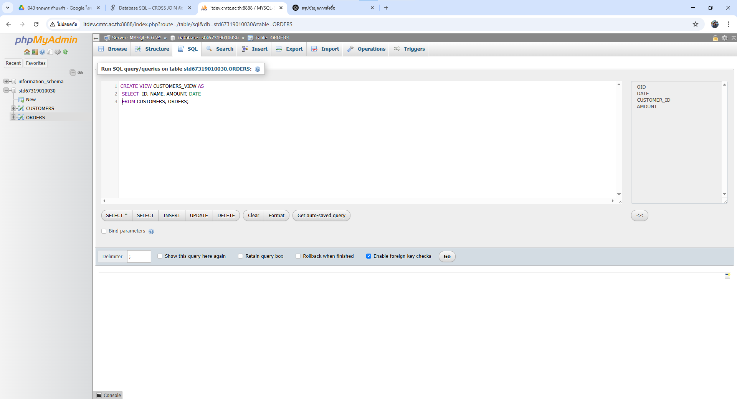Click the unlink from main panel icon
This screenshot has height=399, width=737.
(80, 73)
